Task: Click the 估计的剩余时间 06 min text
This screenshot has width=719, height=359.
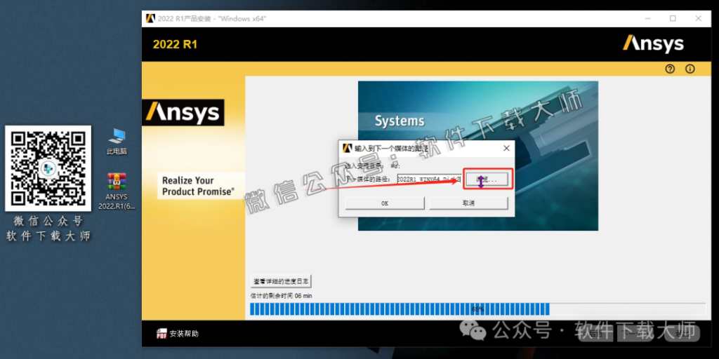Action: point(281,296)
